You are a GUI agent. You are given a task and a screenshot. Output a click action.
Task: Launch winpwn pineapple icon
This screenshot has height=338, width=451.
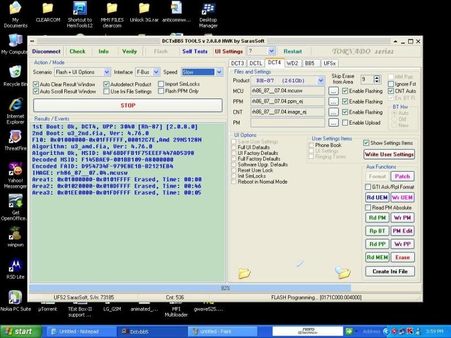pos(15,237)
